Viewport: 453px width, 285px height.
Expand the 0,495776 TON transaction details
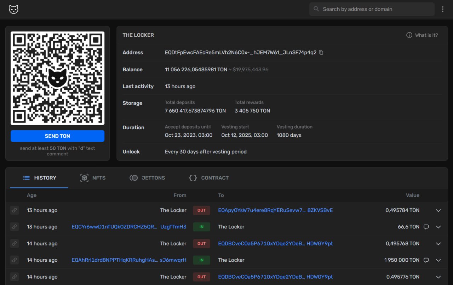pyautogui.click(x=438, y=277)
